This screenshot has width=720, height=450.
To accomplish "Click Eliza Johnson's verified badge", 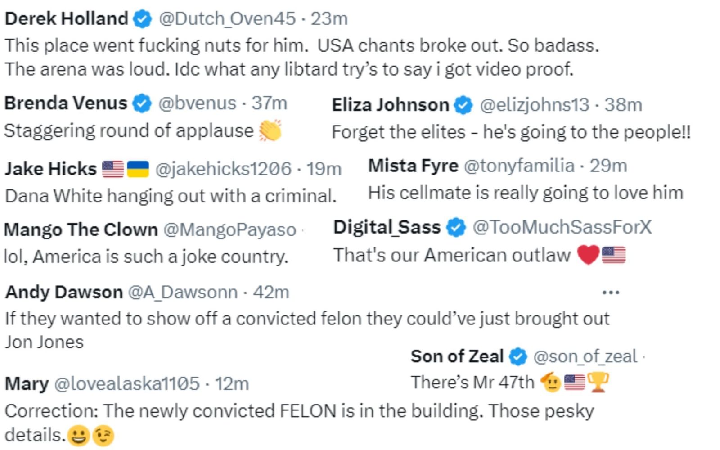I will pyautogui.click(x=463, y=105).
